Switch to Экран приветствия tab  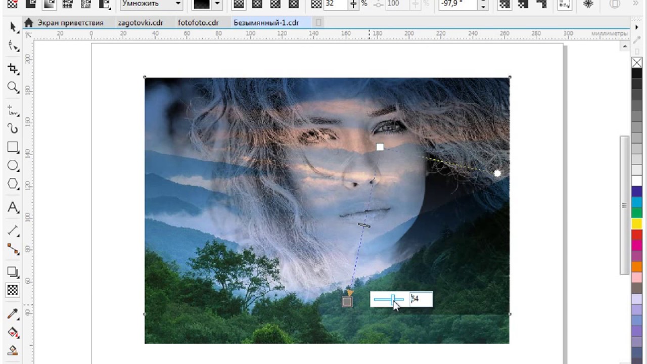click(71, 23)
